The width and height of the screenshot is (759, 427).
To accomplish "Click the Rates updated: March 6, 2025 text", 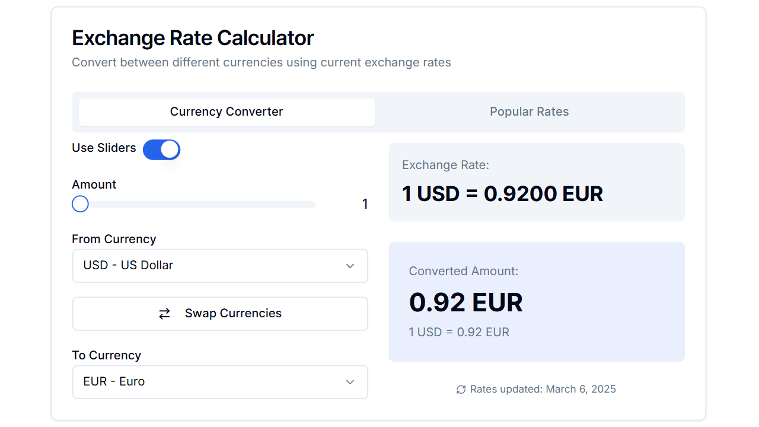I will click(x=543, y=389).
